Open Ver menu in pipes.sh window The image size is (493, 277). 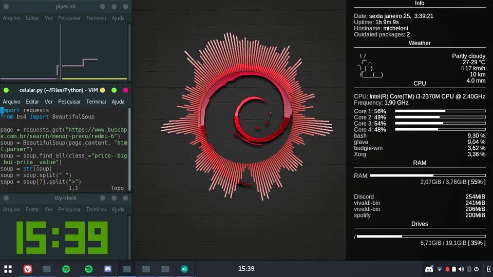[48, 18]
